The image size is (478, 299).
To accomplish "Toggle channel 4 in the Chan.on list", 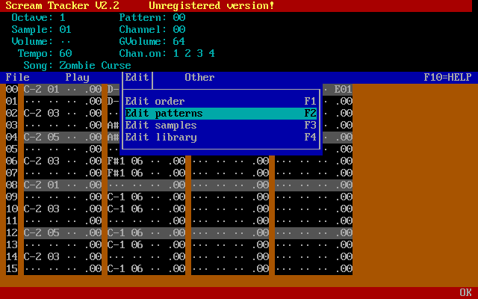I will click(211, 53).
